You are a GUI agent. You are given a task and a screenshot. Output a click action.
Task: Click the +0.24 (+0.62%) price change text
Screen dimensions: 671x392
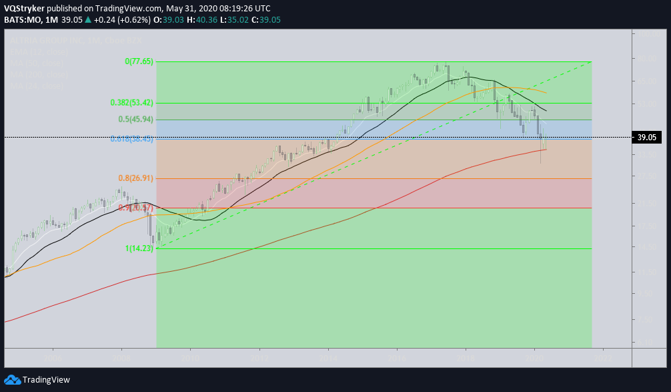(122, 20)
